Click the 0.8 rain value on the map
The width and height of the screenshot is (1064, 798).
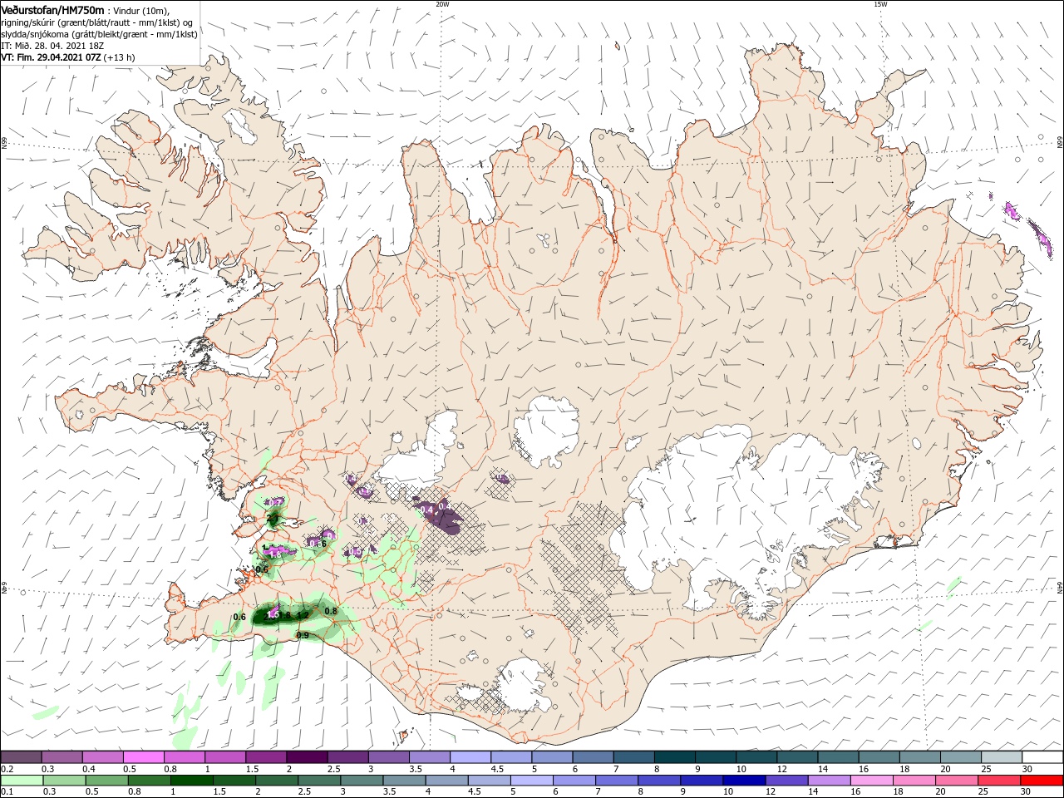pos(330,611)
